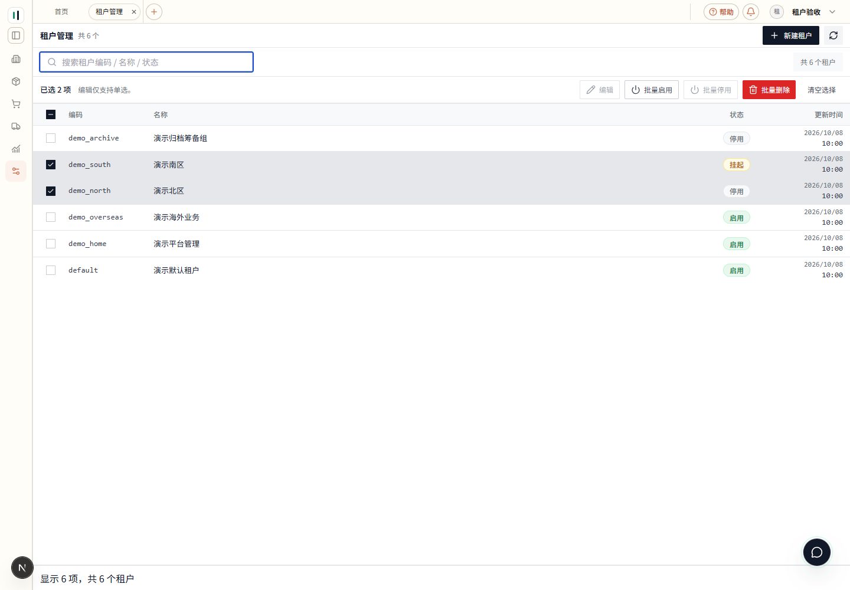Click the 更新时间 column header
The width and height of the screenshot is (850, 590).
(829, 114)
